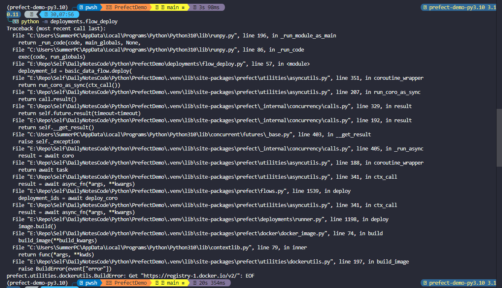Image resolution: width=502 pixels, height=288 pixels.
Task: Click asyncutils.py line 188 coroutine_wrapper entry
Action: pyautogui.click(x=218, y=162)
